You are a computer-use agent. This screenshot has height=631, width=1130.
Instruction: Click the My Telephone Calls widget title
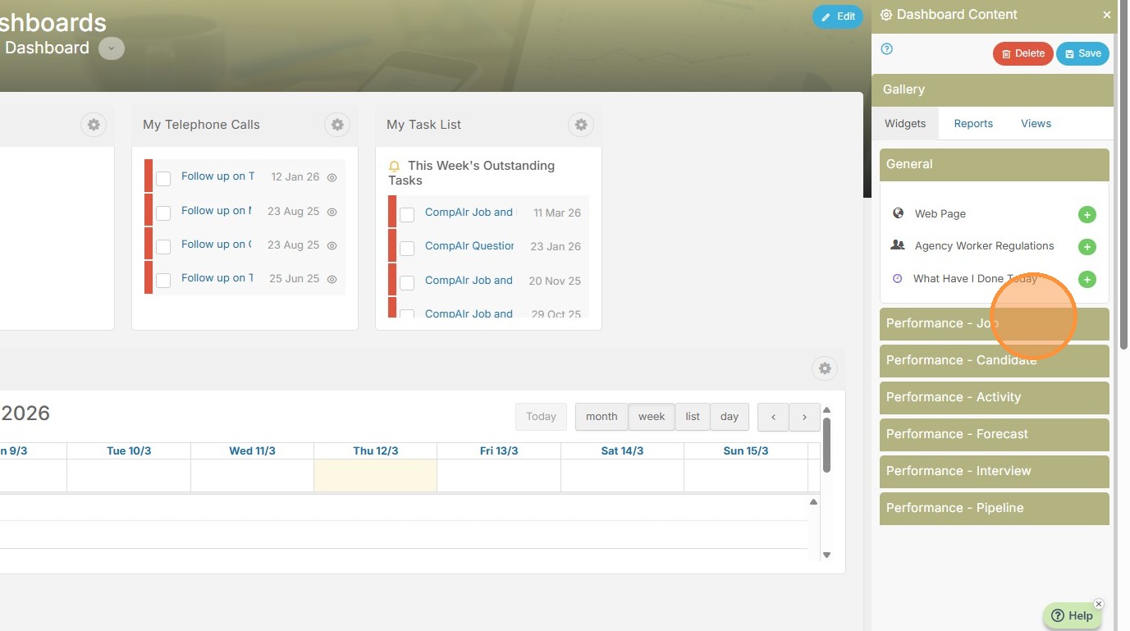point(201,125)
